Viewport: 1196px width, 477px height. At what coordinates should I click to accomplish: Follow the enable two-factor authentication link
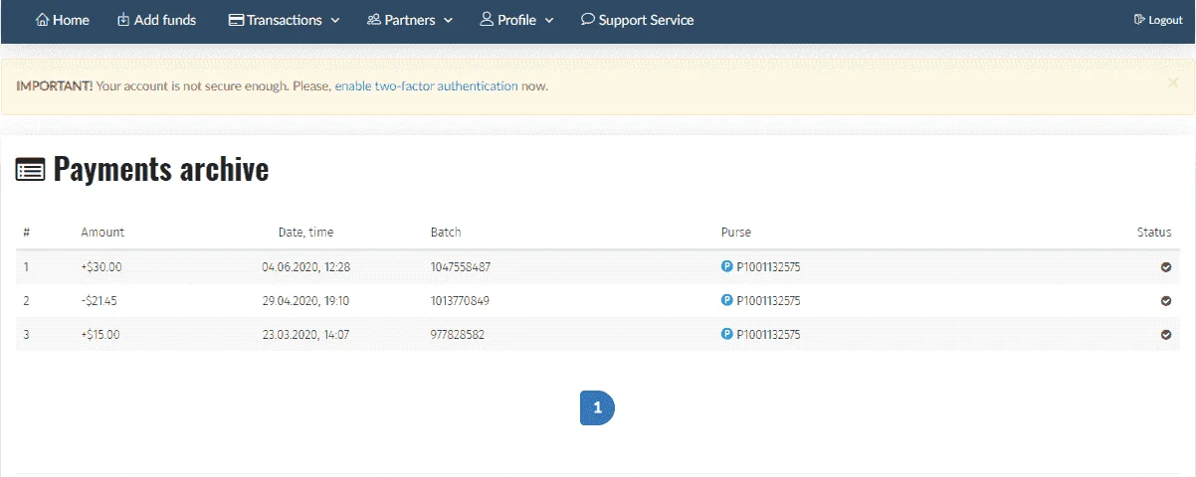click(426, 86)
